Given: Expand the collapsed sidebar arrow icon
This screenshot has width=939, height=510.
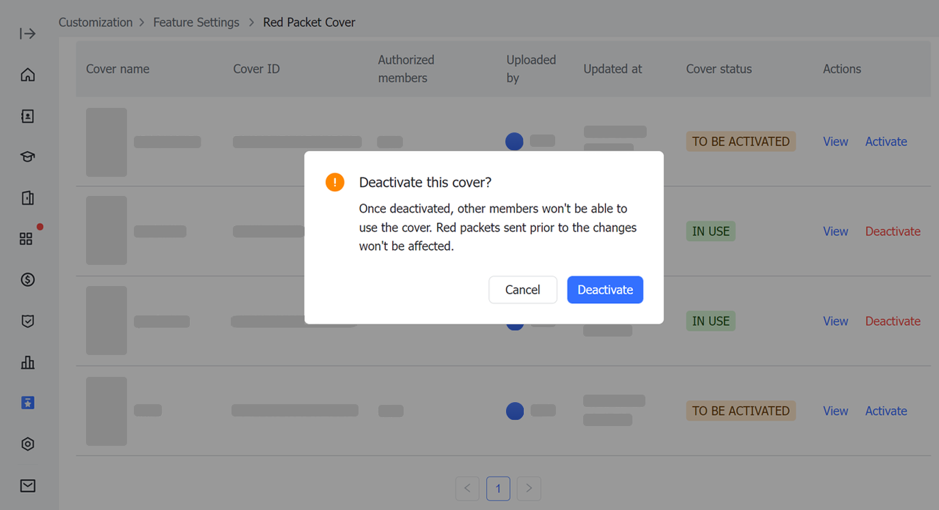Looking at the screenshot, I should 27,33.
